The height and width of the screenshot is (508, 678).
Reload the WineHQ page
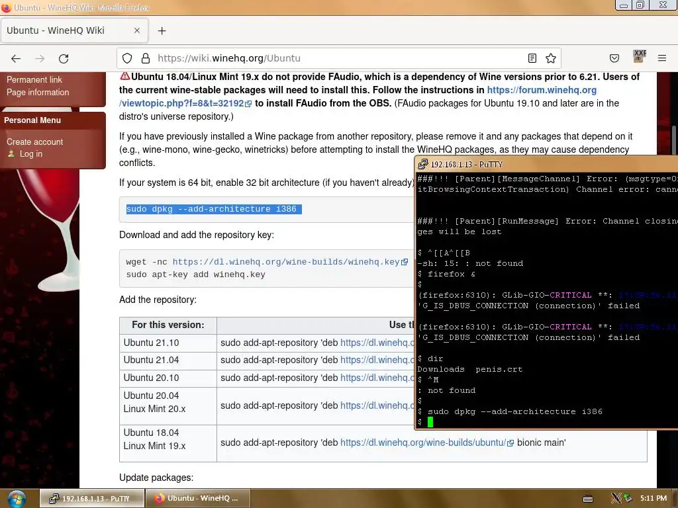tap(64, 58)
